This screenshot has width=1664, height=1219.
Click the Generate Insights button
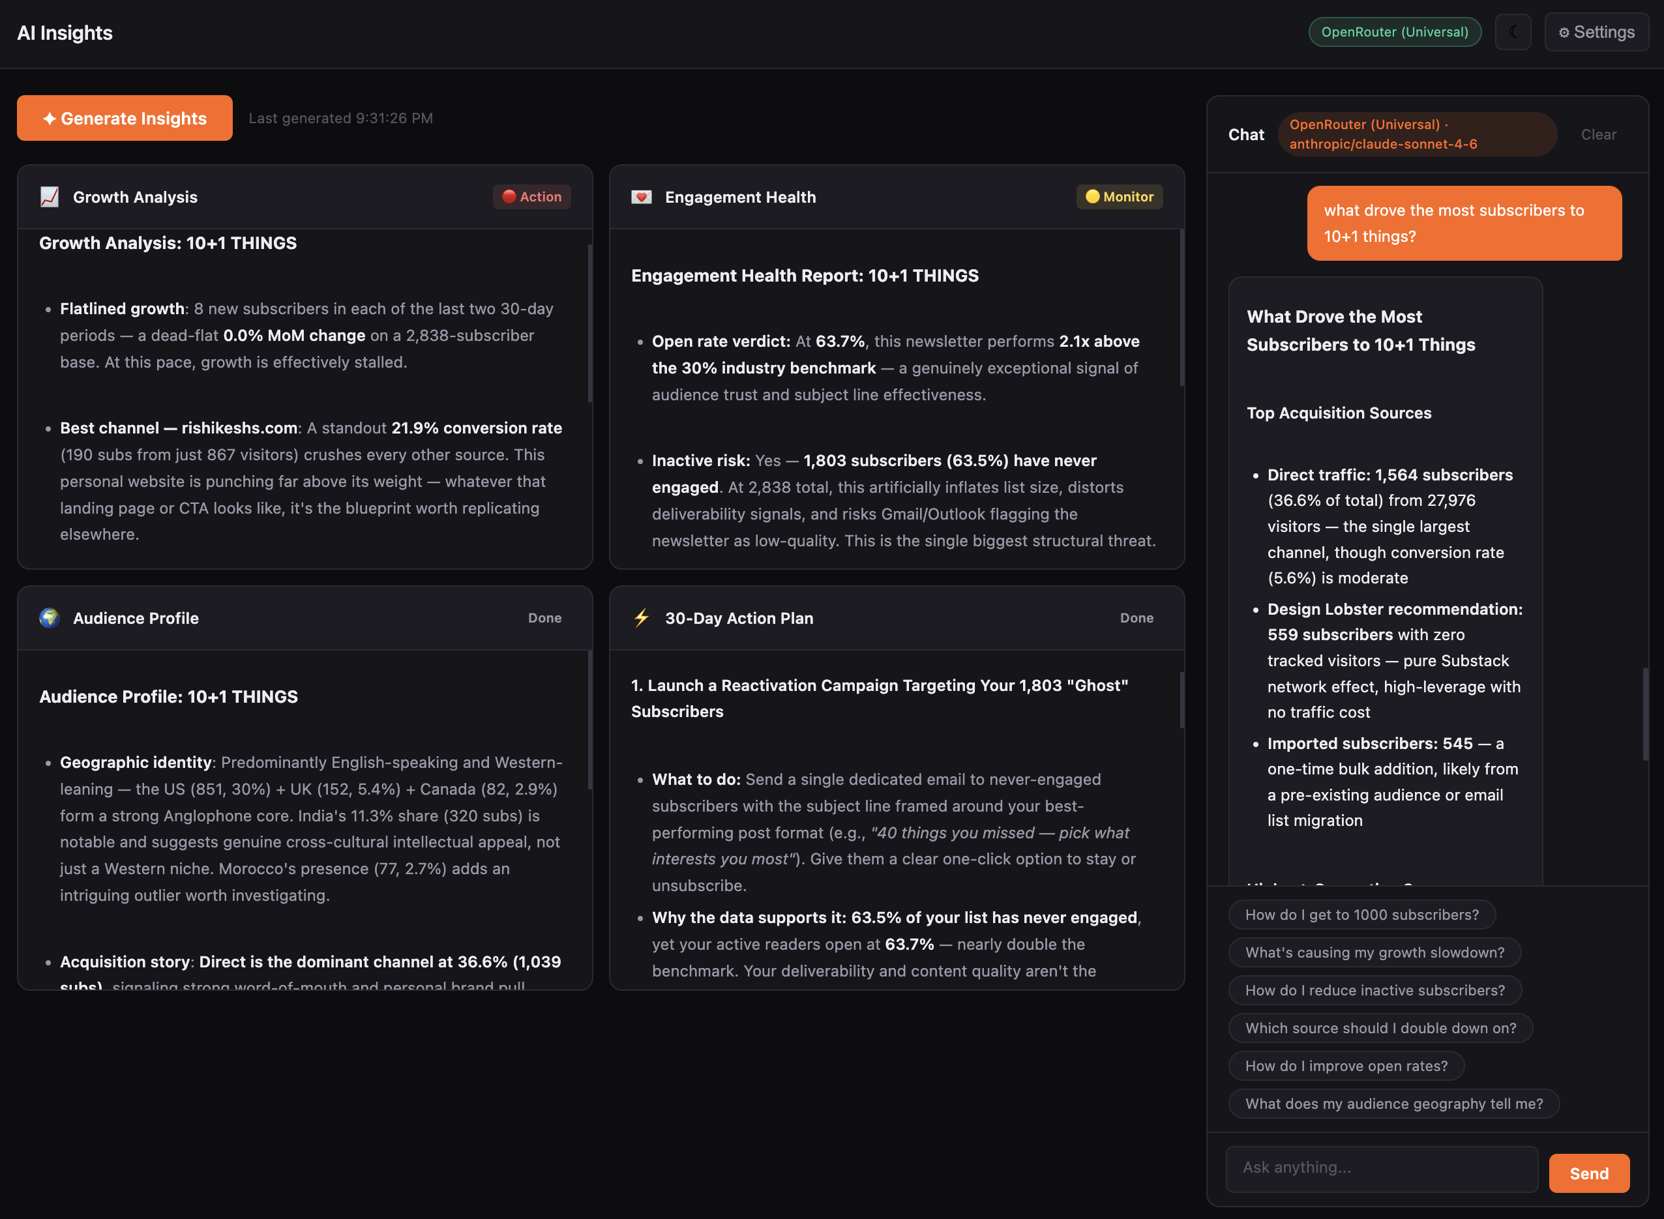[x=124, y=118]
